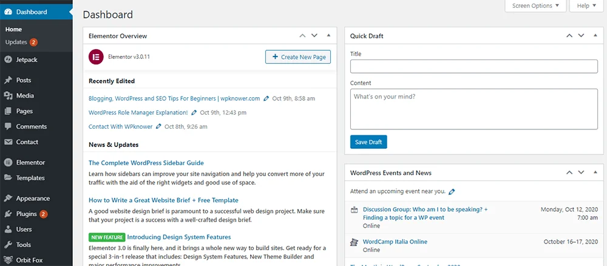Viewport: 607px width, 266px height.
Task: Open Home under Dashboard menu
Action: (x=13, y=29)
